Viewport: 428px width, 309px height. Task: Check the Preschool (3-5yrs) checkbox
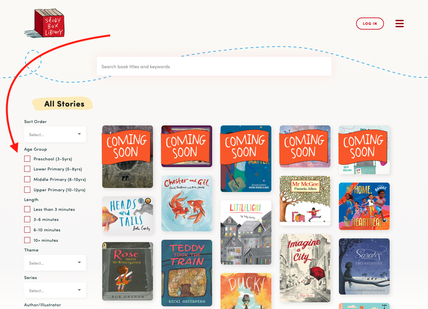27,159
